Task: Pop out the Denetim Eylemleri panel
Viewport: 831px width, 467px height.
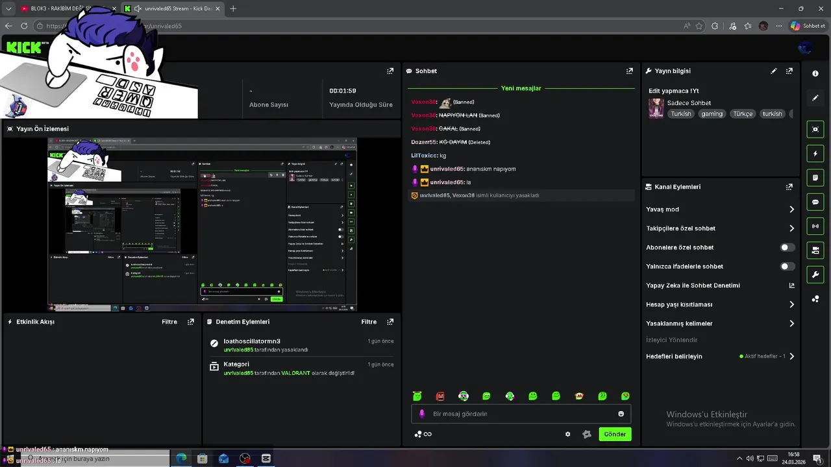Action: [390, 322]
